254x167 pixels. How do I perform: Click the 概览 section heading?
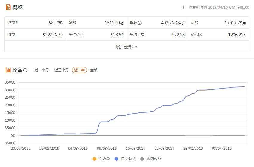point(17,7)
